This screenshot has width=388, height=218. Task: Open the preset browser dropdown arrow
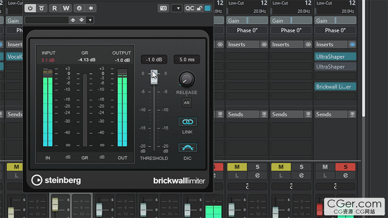(x=90, y=20)
